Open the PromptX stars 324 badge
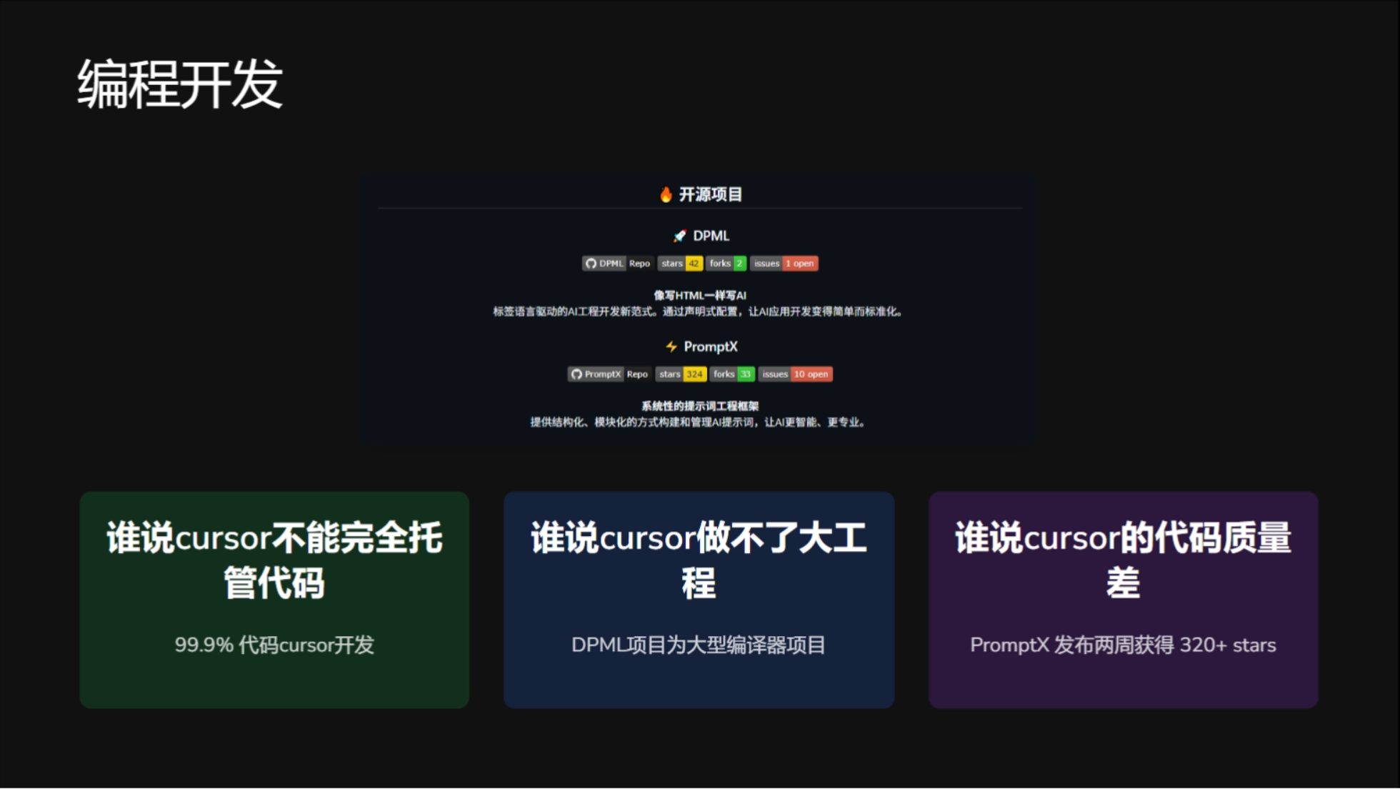This screenshot has width=1400, height=789. 681,374
